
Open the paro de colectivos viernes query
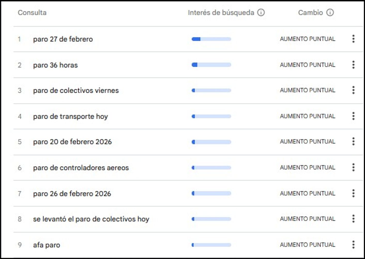(x=76, y=90)
